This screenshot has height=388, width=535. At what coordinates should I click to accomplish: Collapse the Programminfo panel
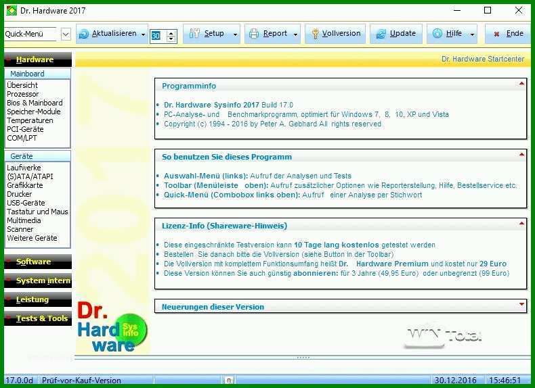click(521, 83)
